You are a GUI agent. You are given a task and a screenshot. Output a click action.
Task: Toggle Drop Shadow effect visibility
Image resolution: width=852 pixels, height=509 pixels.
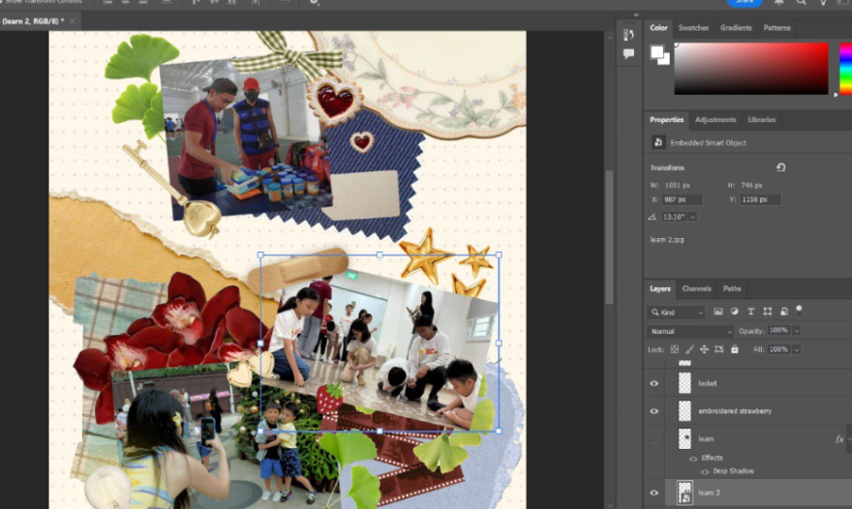coord(705,471)
